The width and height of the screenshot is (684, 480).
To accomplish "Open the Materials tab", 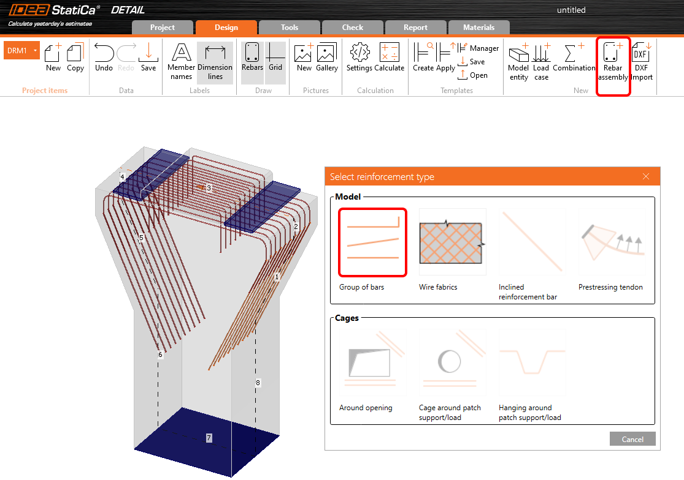I will pyautogui.click(x=478, y=28).
